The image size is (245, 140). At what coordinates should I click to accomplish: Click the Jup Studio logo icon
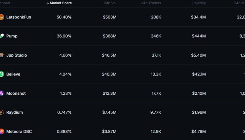(x=2, y=55)
